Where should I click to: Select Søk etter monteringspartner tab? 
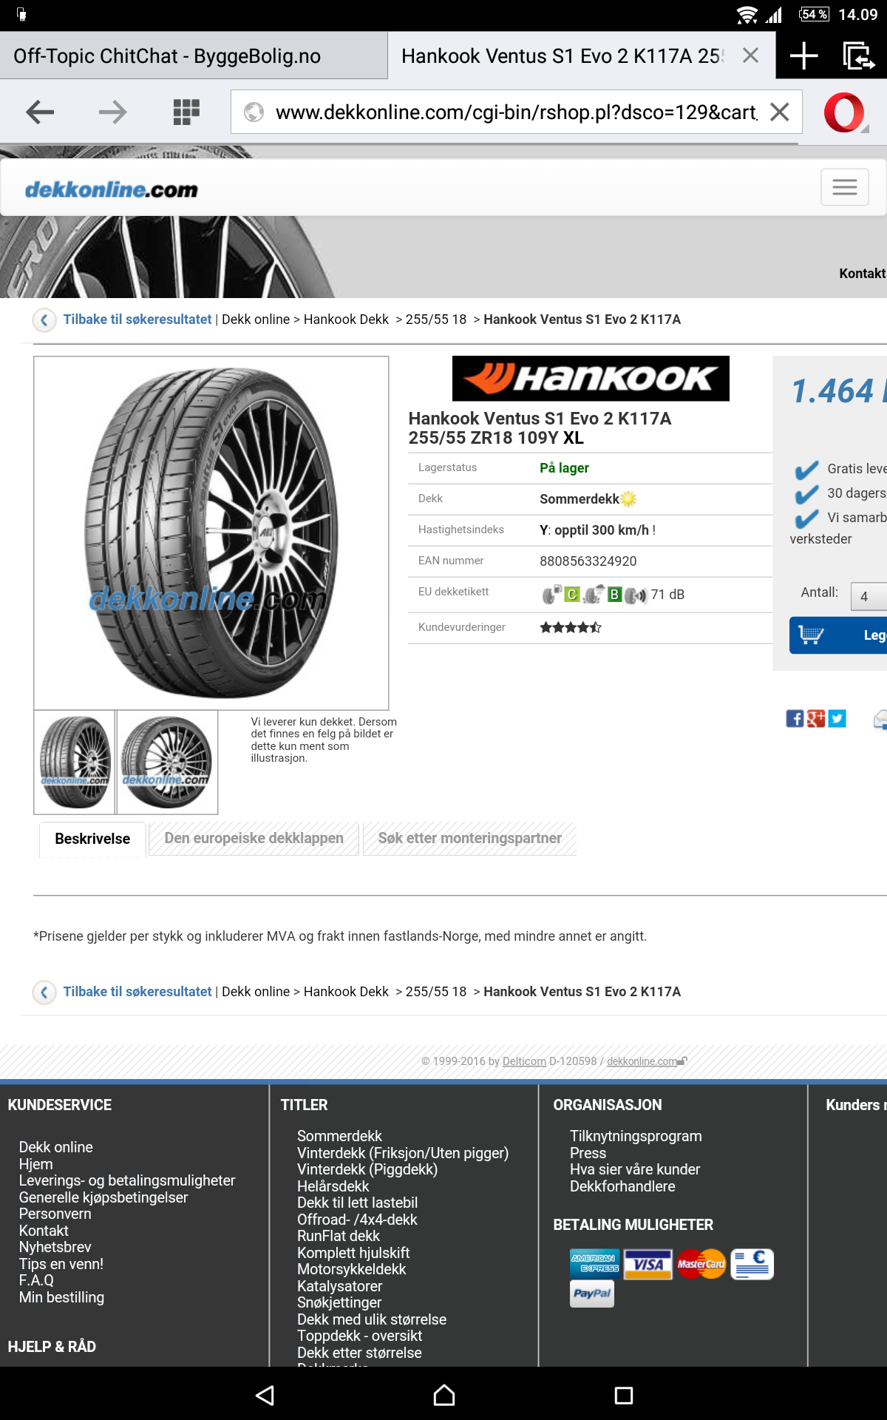coord(470,839)
